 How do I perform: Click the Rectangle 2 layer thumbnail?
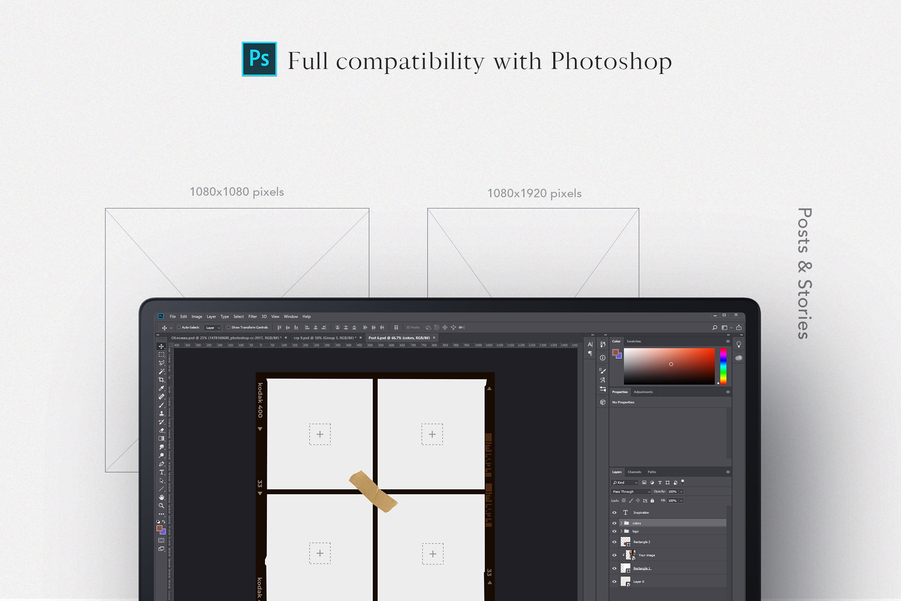[626, 542]
